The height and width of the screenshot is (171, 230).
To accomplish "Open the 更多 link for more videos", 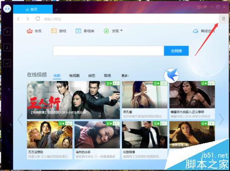I will tap(125, 76).
